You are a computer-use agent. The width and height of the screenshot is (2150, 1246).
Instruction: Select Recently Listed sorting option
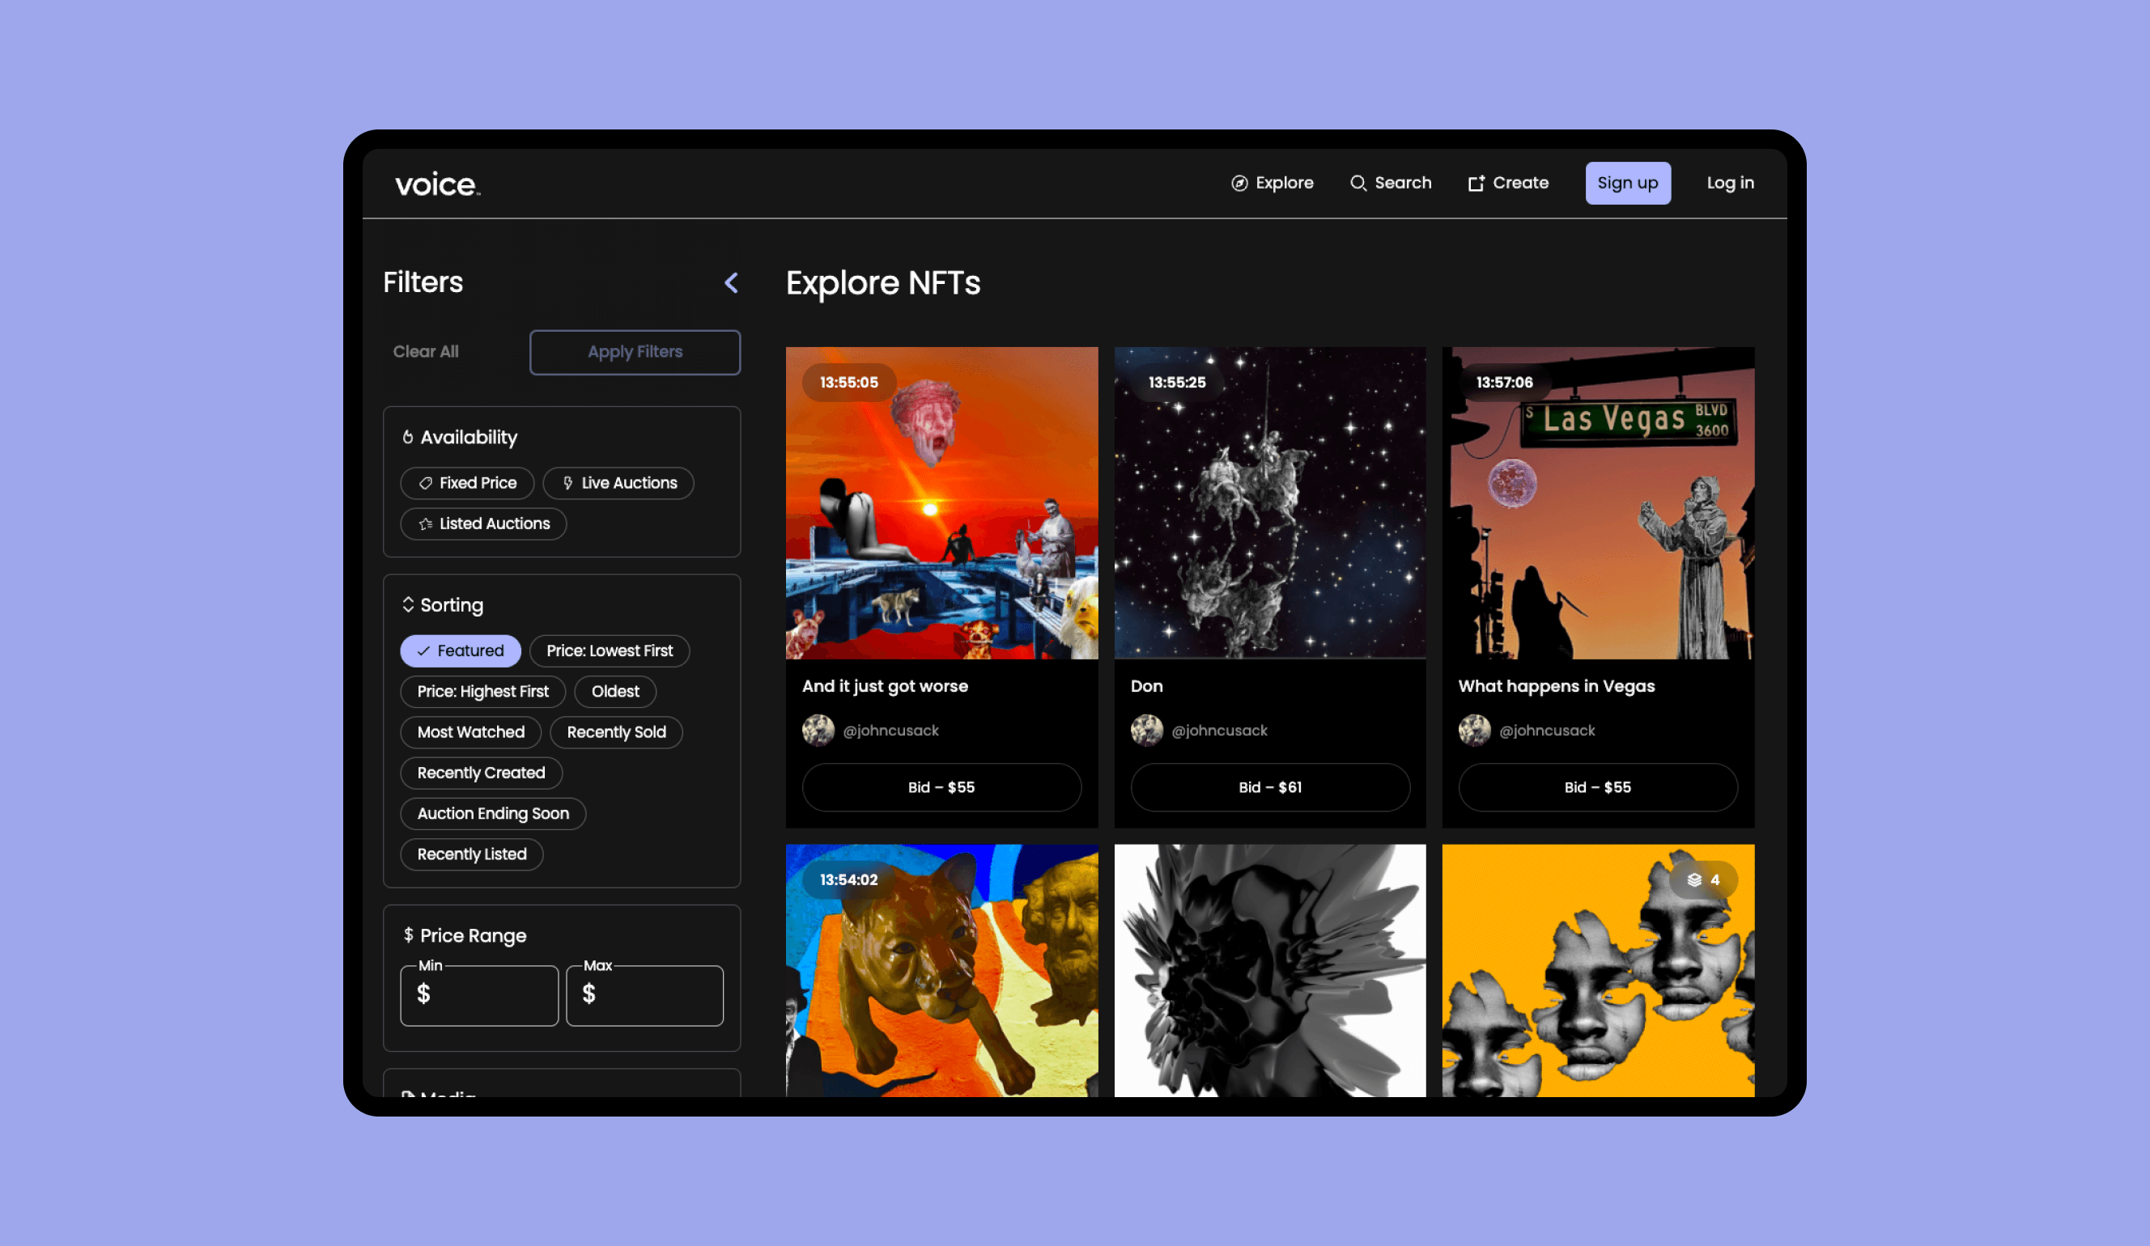(x=471, y=854)
